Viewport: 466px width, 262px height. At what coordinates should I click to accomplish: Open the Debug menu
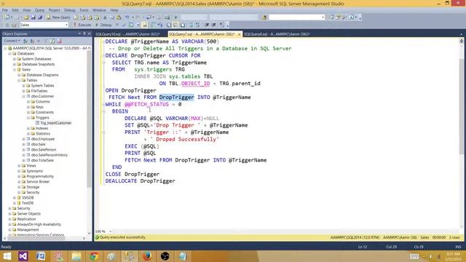coord(70,10)
